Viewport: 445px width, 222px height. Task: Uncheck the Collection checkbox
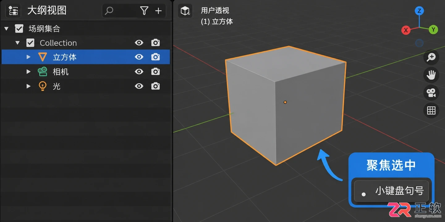[30, 43]
